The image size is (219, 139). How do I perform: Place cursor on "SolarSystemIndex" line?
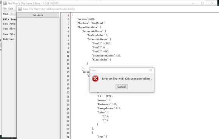point(106,56)
